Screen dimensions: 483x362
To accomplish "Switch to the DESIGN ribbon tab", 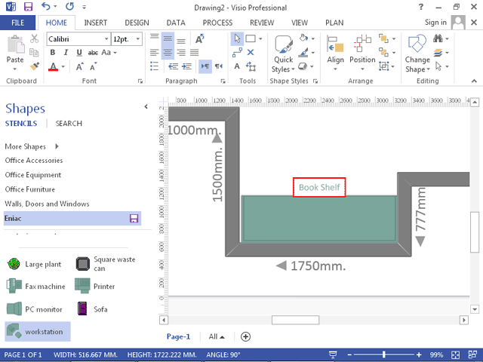I will (137, 23).
